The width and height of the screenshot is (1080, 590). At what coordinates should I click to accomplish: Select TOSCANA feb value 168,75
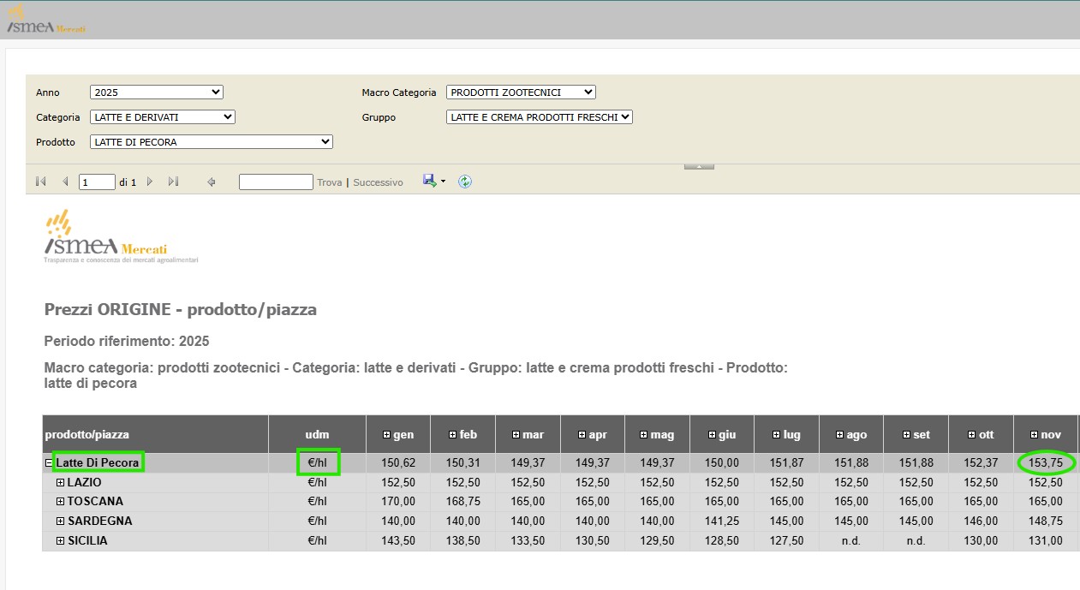tap(463, 502)
